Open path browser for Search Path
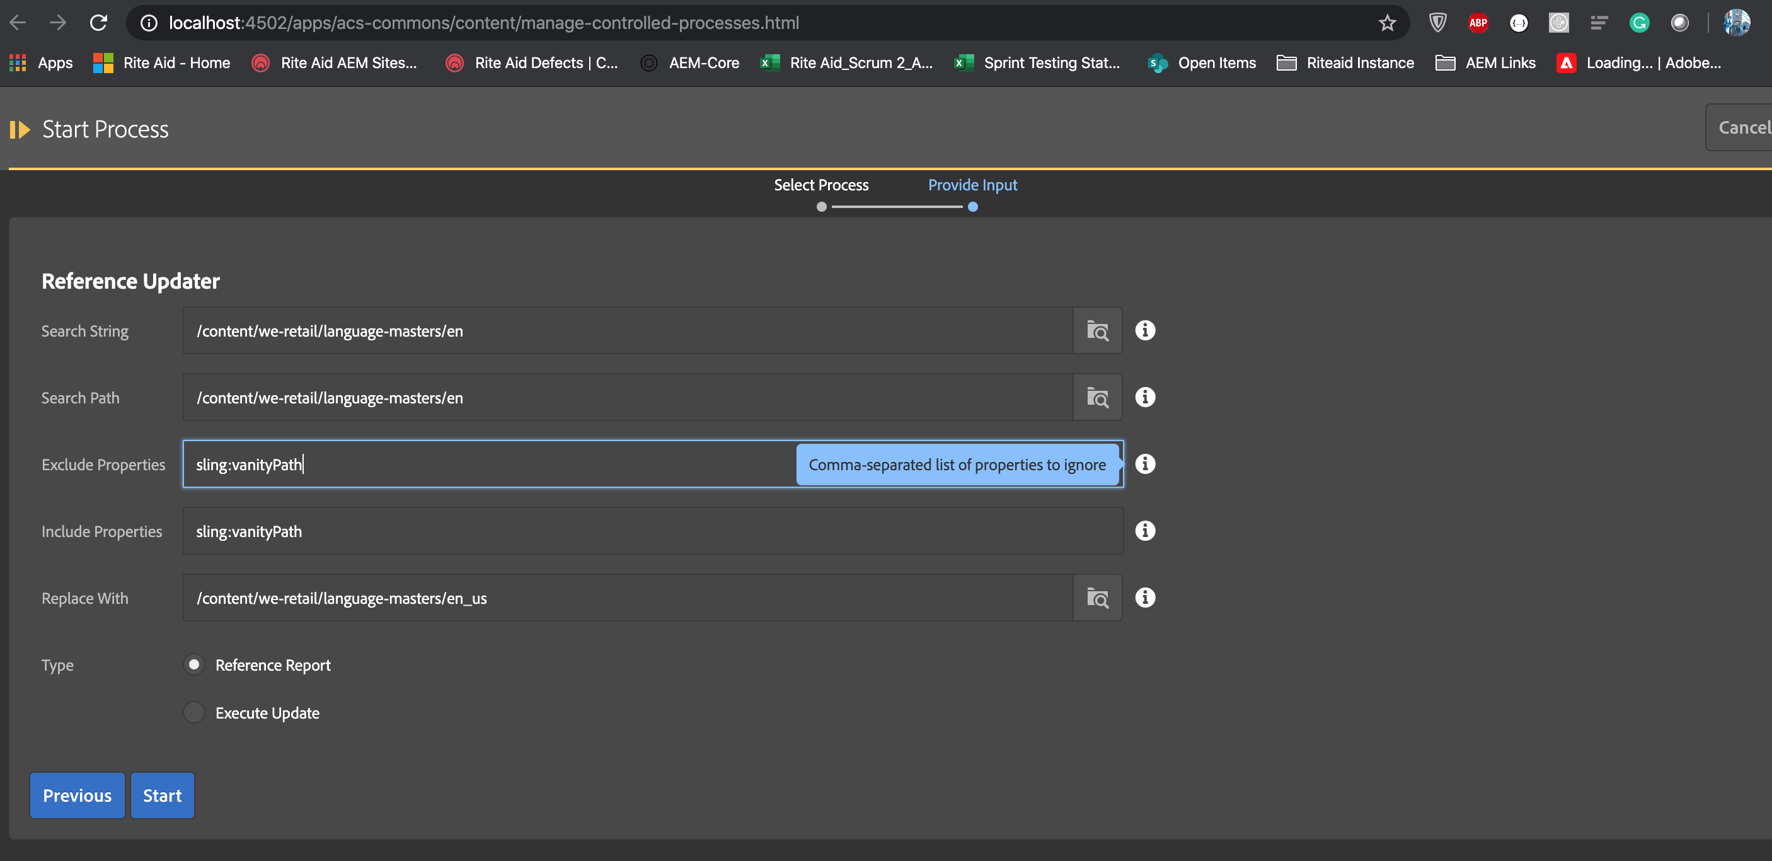1772x861 pixels. pos(1097,398)
